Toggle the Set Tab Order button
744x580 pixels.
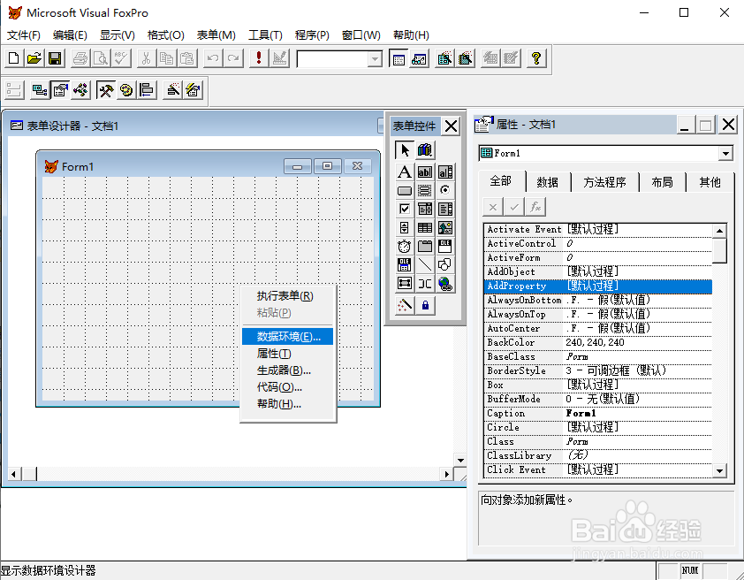tap(14, 89)
